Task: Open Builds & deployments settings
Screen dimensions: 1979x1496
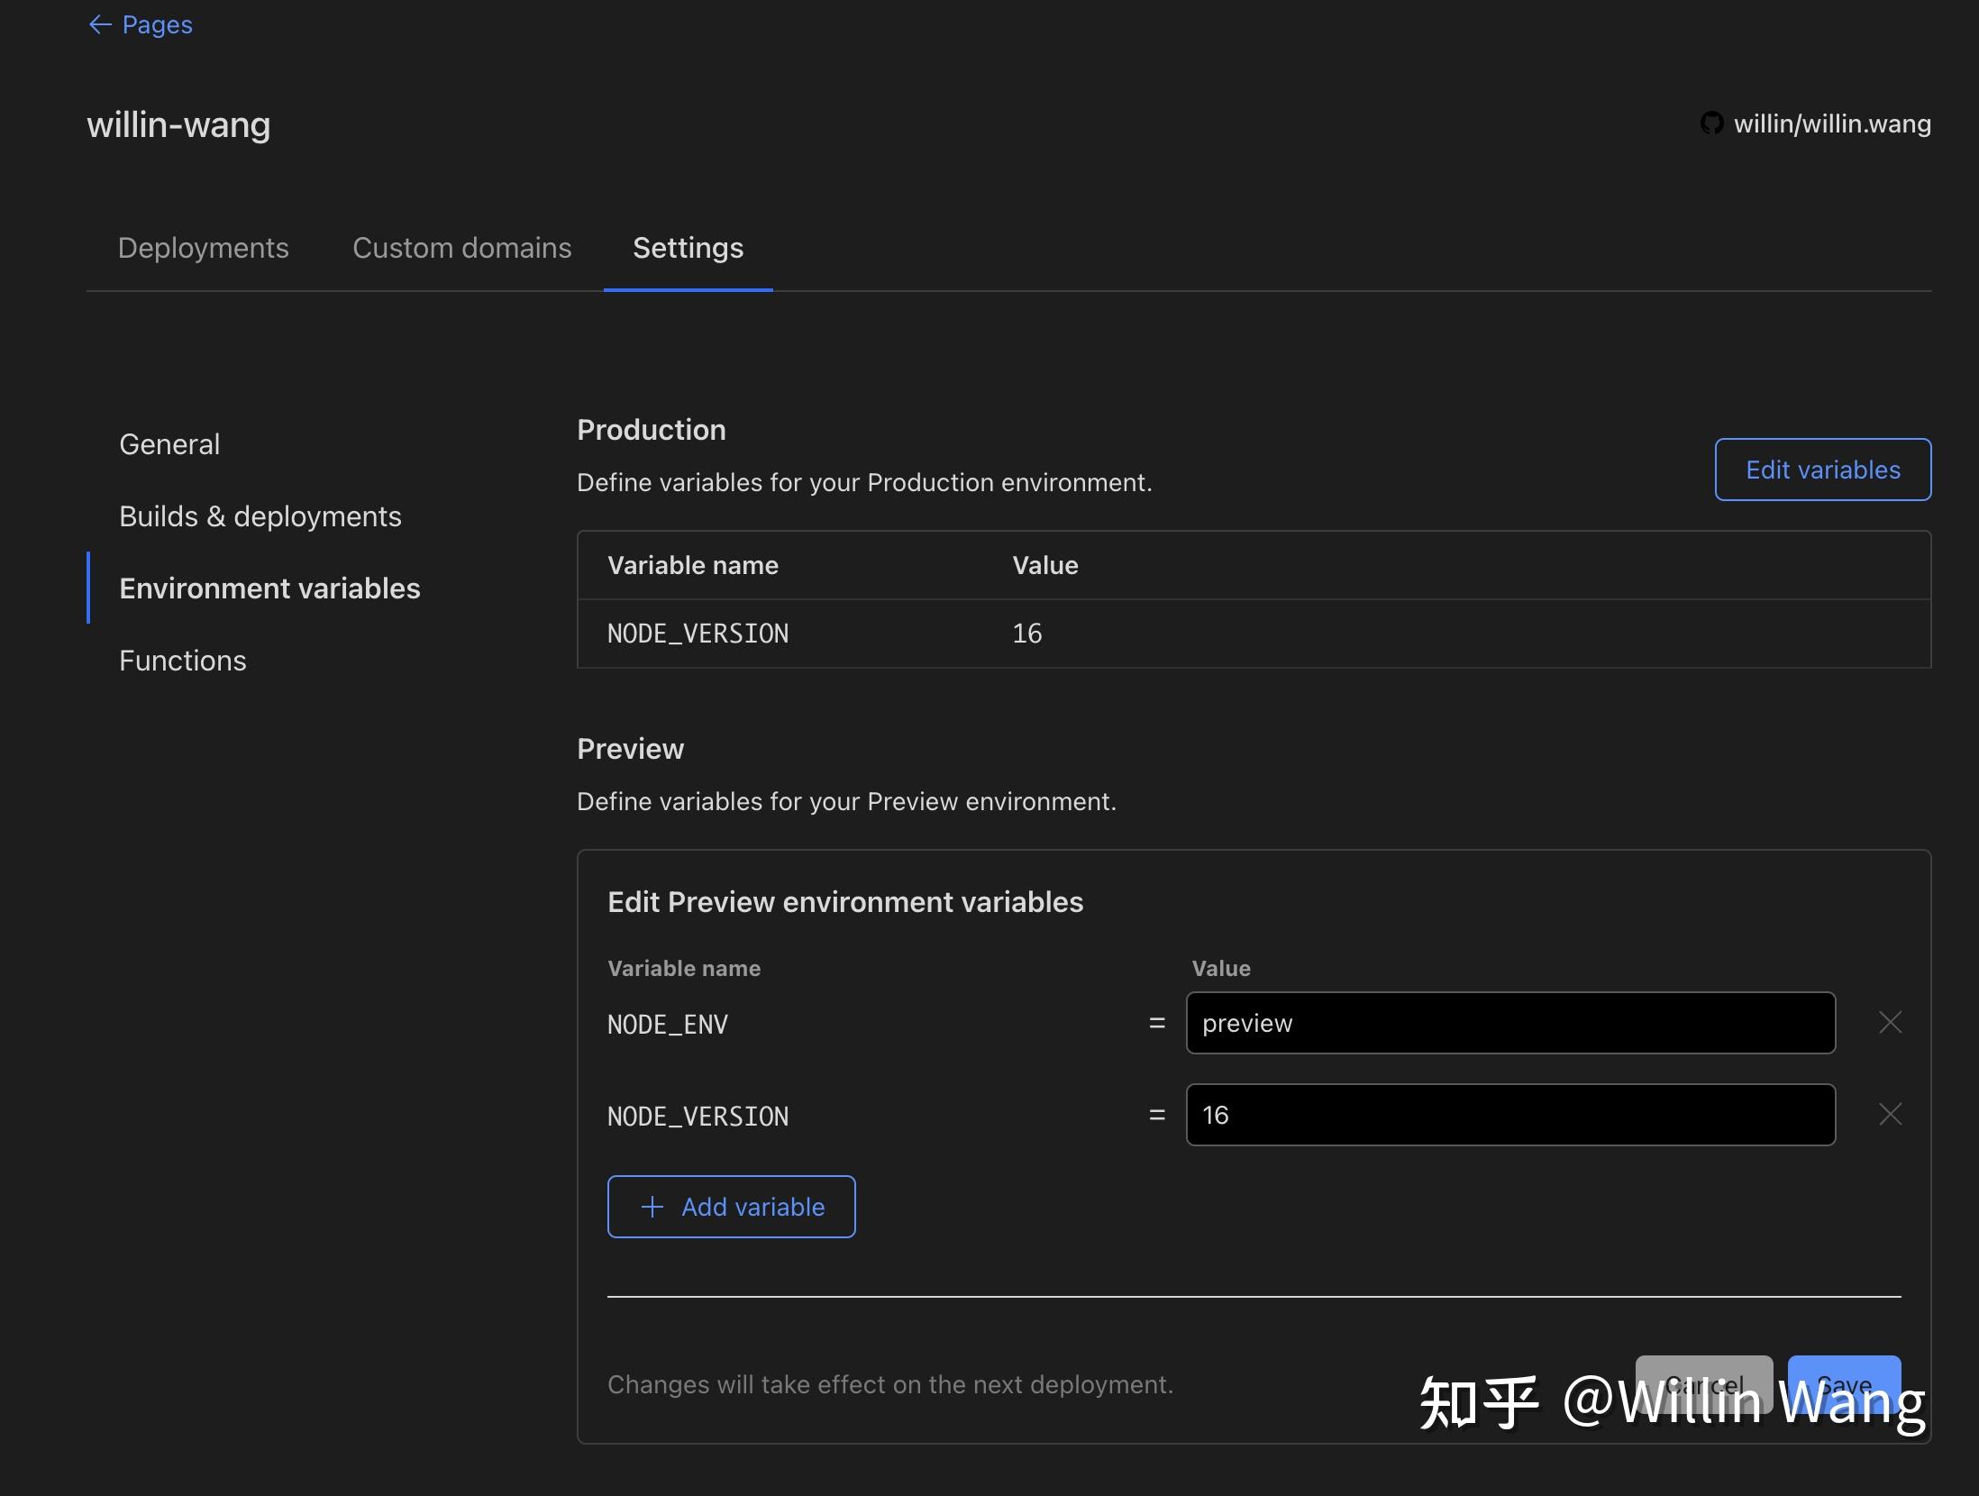Action: pyautogui.click(x=260, y=515)
